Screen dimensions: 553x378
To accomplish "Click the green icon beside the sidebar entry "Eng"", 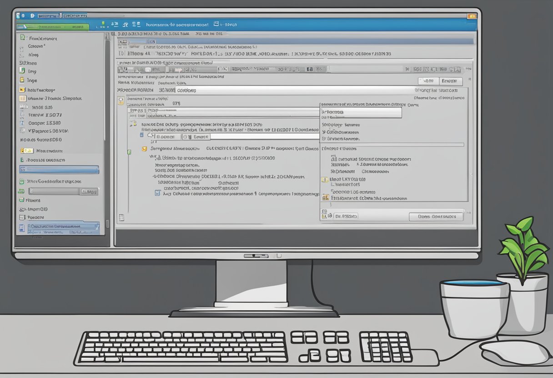I will (21, 71).
